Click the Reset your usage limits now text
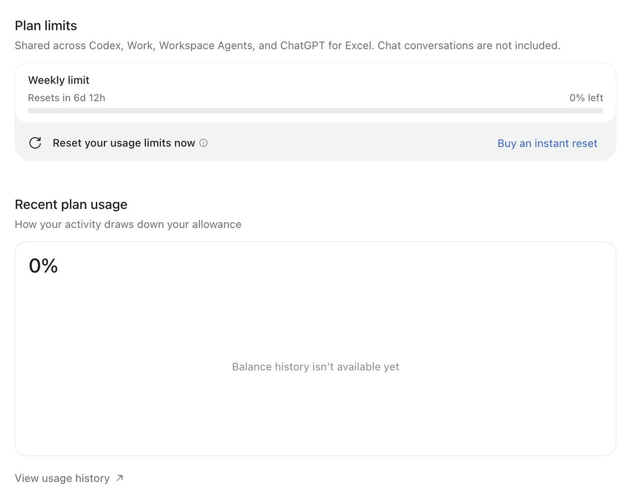Viewport: 631px width, 498px height. tap(124, 143)
